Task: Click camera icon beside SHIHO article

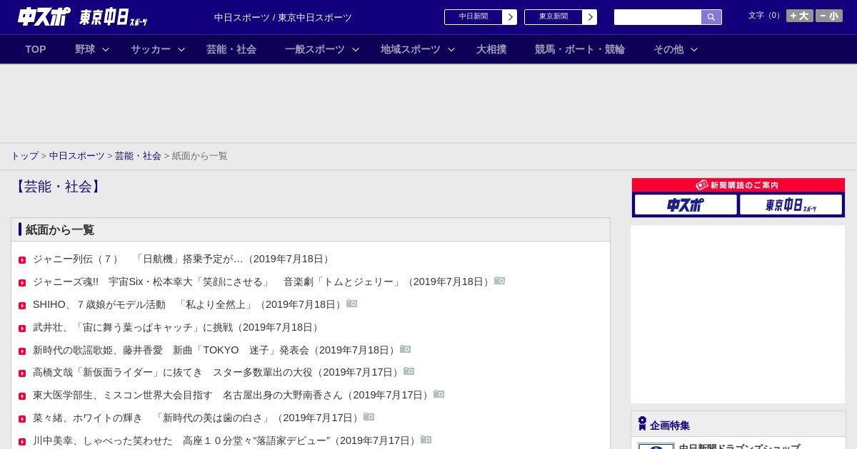Action: pos(352,304)
